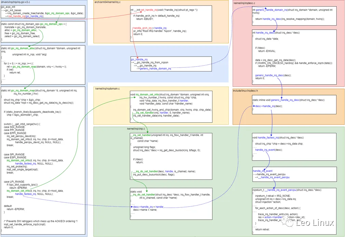346x237 pixels.
Task: Click the green __irq_set_handler call in irq_domain_set_info
Action: (144, 113)
